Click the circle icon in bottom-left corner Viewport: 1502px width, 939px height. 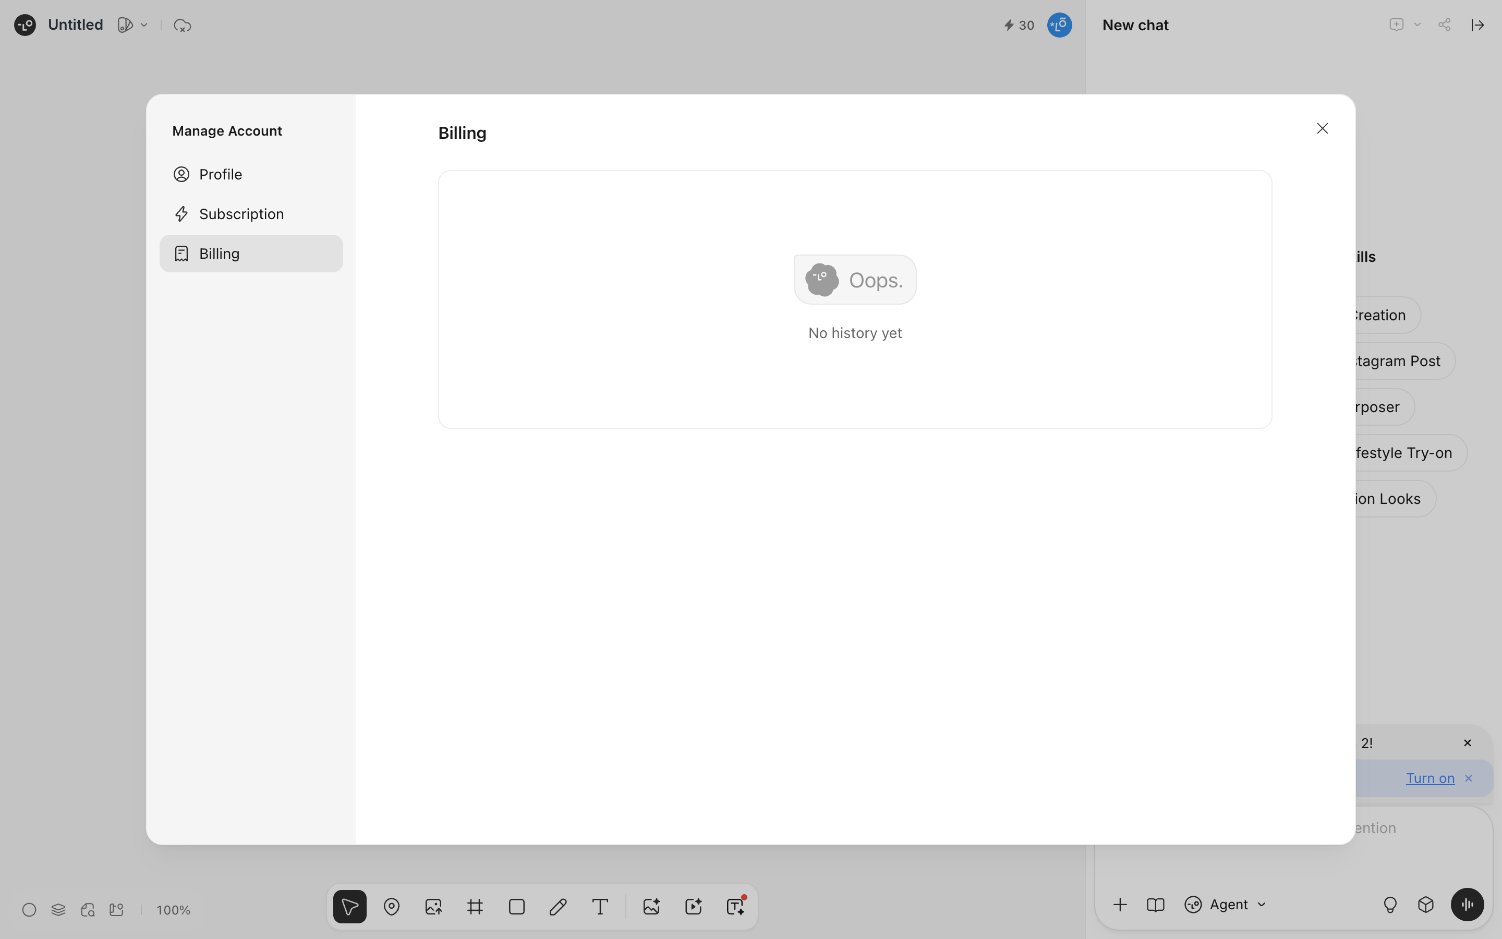pos(29,910)
